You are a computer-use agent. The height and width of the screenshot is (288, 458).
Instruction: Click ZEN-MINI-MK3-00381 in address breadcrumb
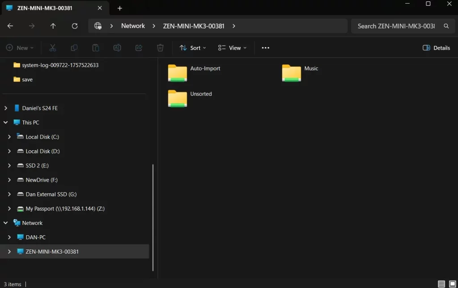tap(194, 26)
